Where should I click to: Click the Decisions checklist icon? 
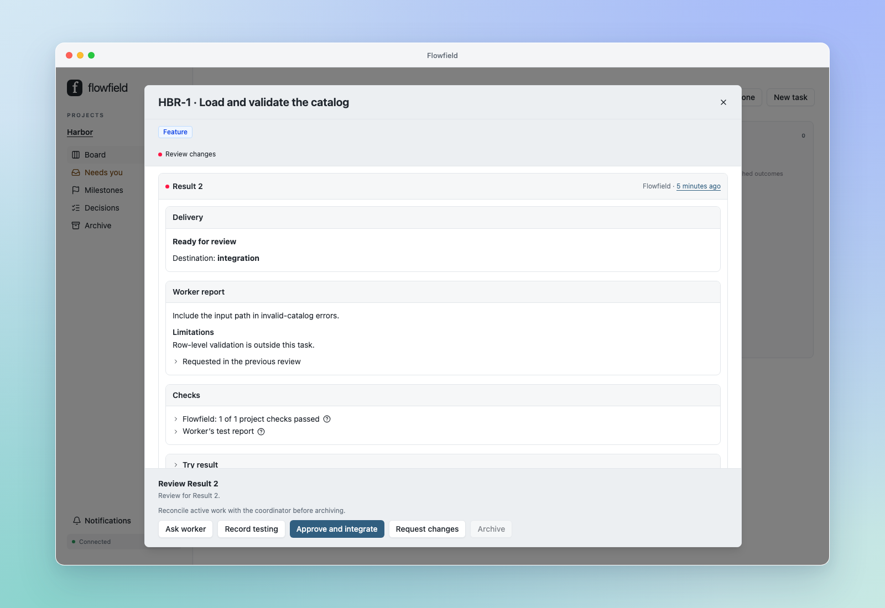click(76, 208)
